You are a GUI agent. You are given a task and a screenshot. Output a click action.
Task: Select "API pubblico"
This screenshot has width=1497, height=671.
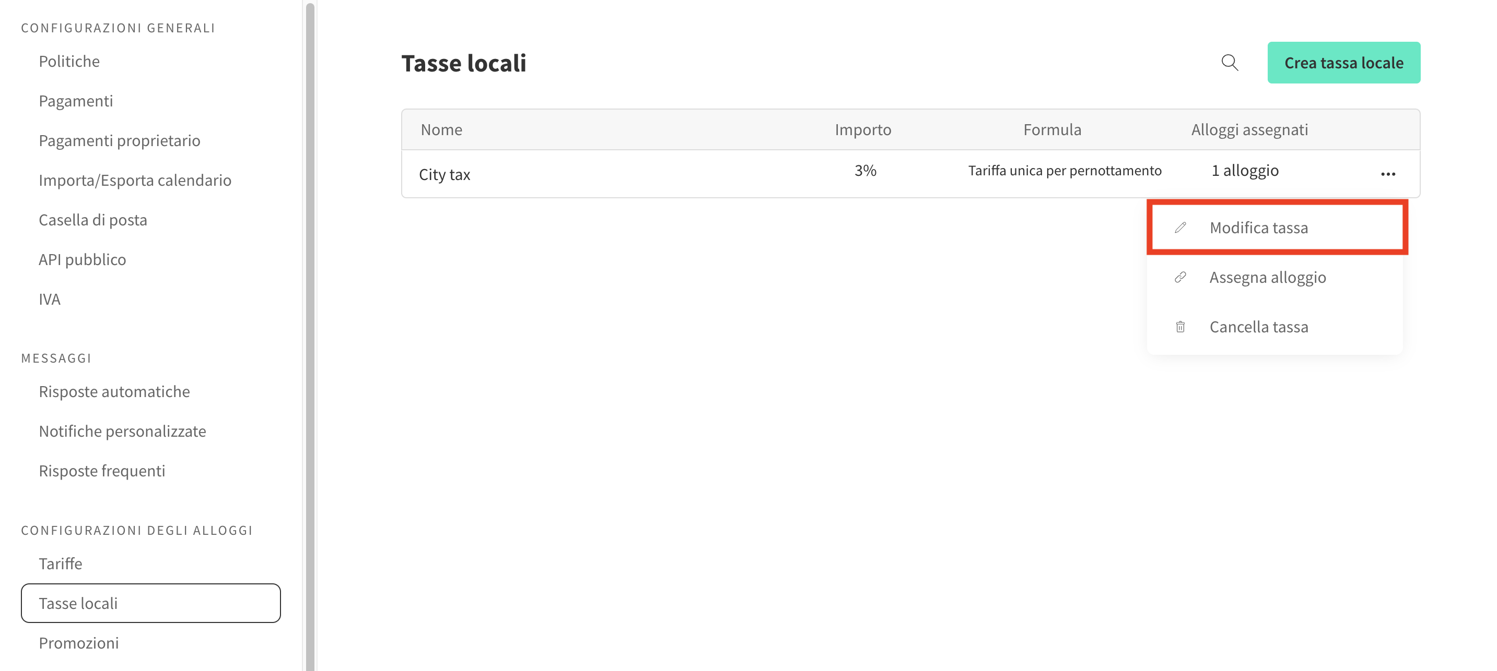pos(82,259)
